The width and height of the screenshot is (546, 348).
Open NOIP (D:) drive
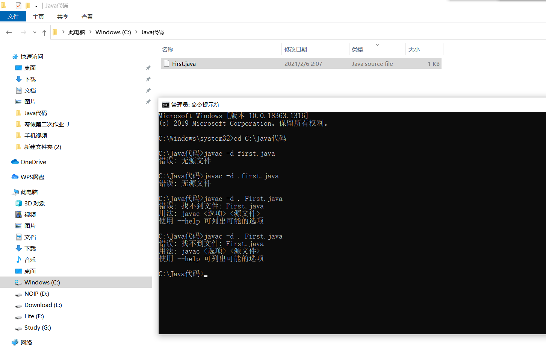[x=37, y=293]
